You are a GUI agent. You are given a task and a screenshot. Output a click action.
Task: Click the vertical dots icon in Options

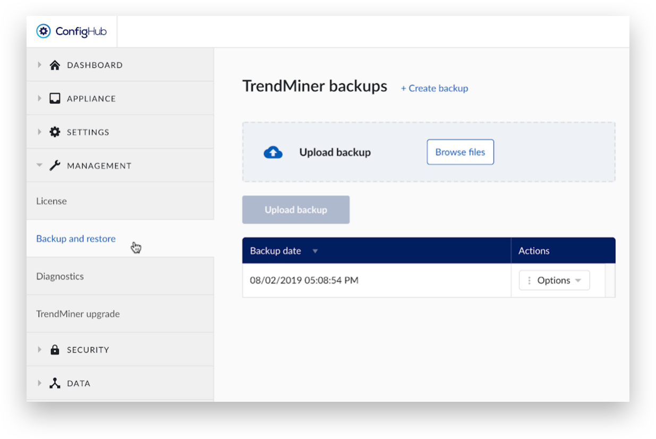click(529, 280)
